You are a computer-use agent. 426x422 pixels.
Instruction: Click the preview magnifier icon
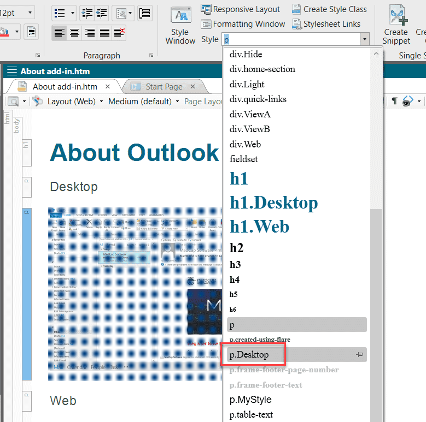pos(13,102)
